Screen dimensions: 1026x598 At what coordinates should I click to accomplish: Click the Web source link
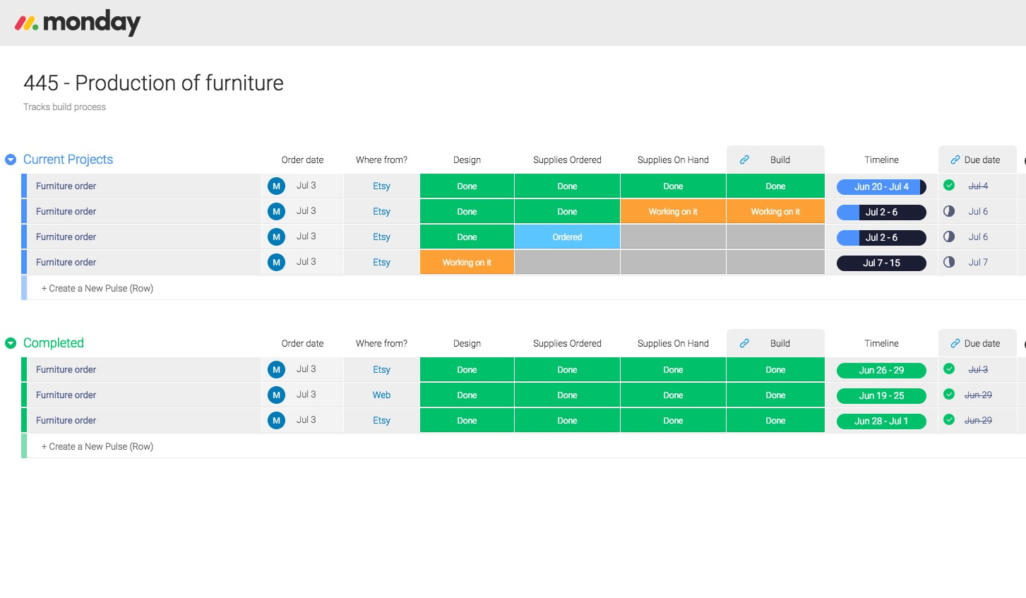click(x=381, y=395)
